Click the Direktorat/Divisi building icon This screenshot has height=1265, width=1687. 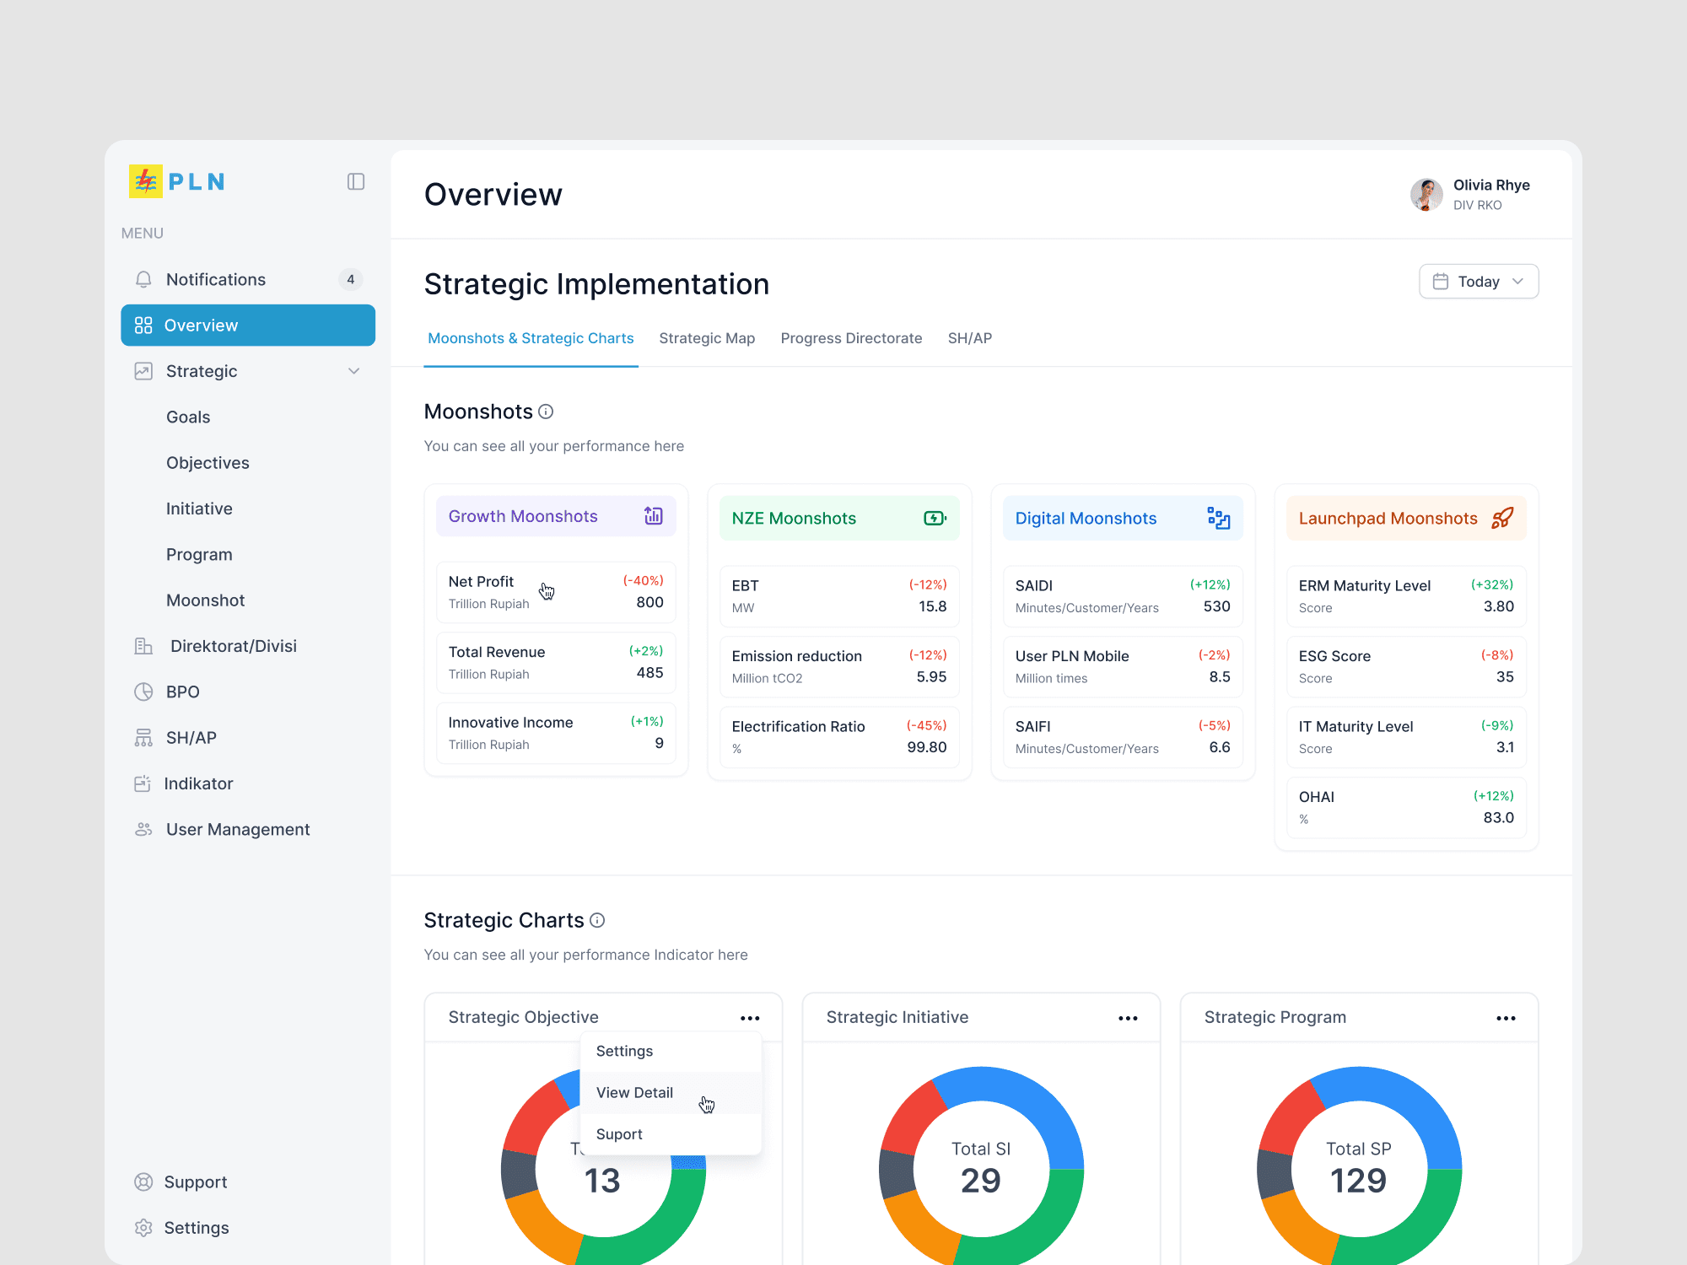(x=143, y=646)
